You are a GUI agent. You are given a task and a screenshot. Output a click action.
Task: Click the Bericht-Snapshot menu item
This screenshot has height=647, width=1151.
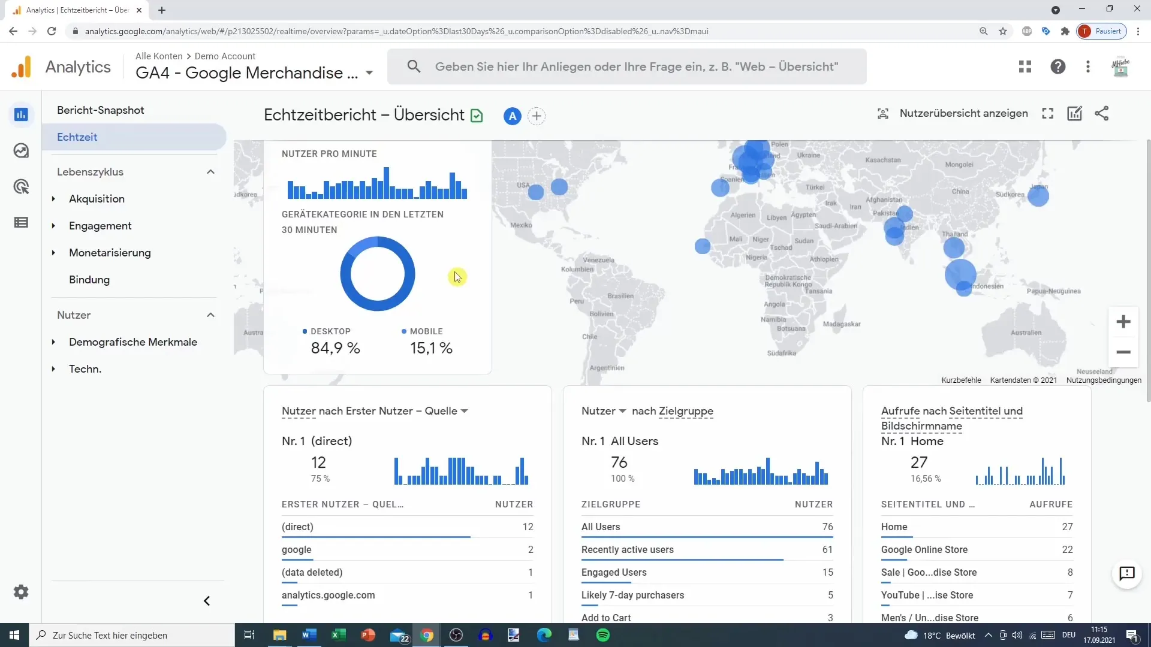(x=101, y=111)
